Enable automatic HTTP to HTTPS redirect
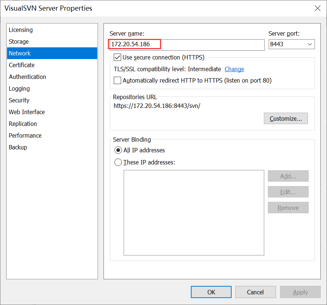The height and width of the screenshot is (305, 327). click(117, 80)
